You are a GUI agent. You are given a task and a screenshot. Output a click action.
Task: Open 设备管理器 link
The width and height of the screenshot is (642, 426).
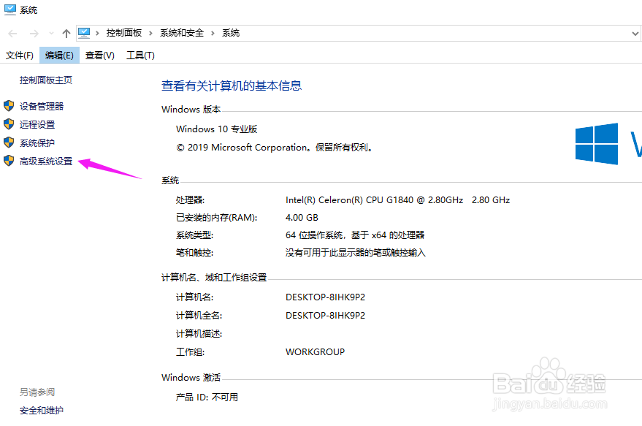coord(42,107)
